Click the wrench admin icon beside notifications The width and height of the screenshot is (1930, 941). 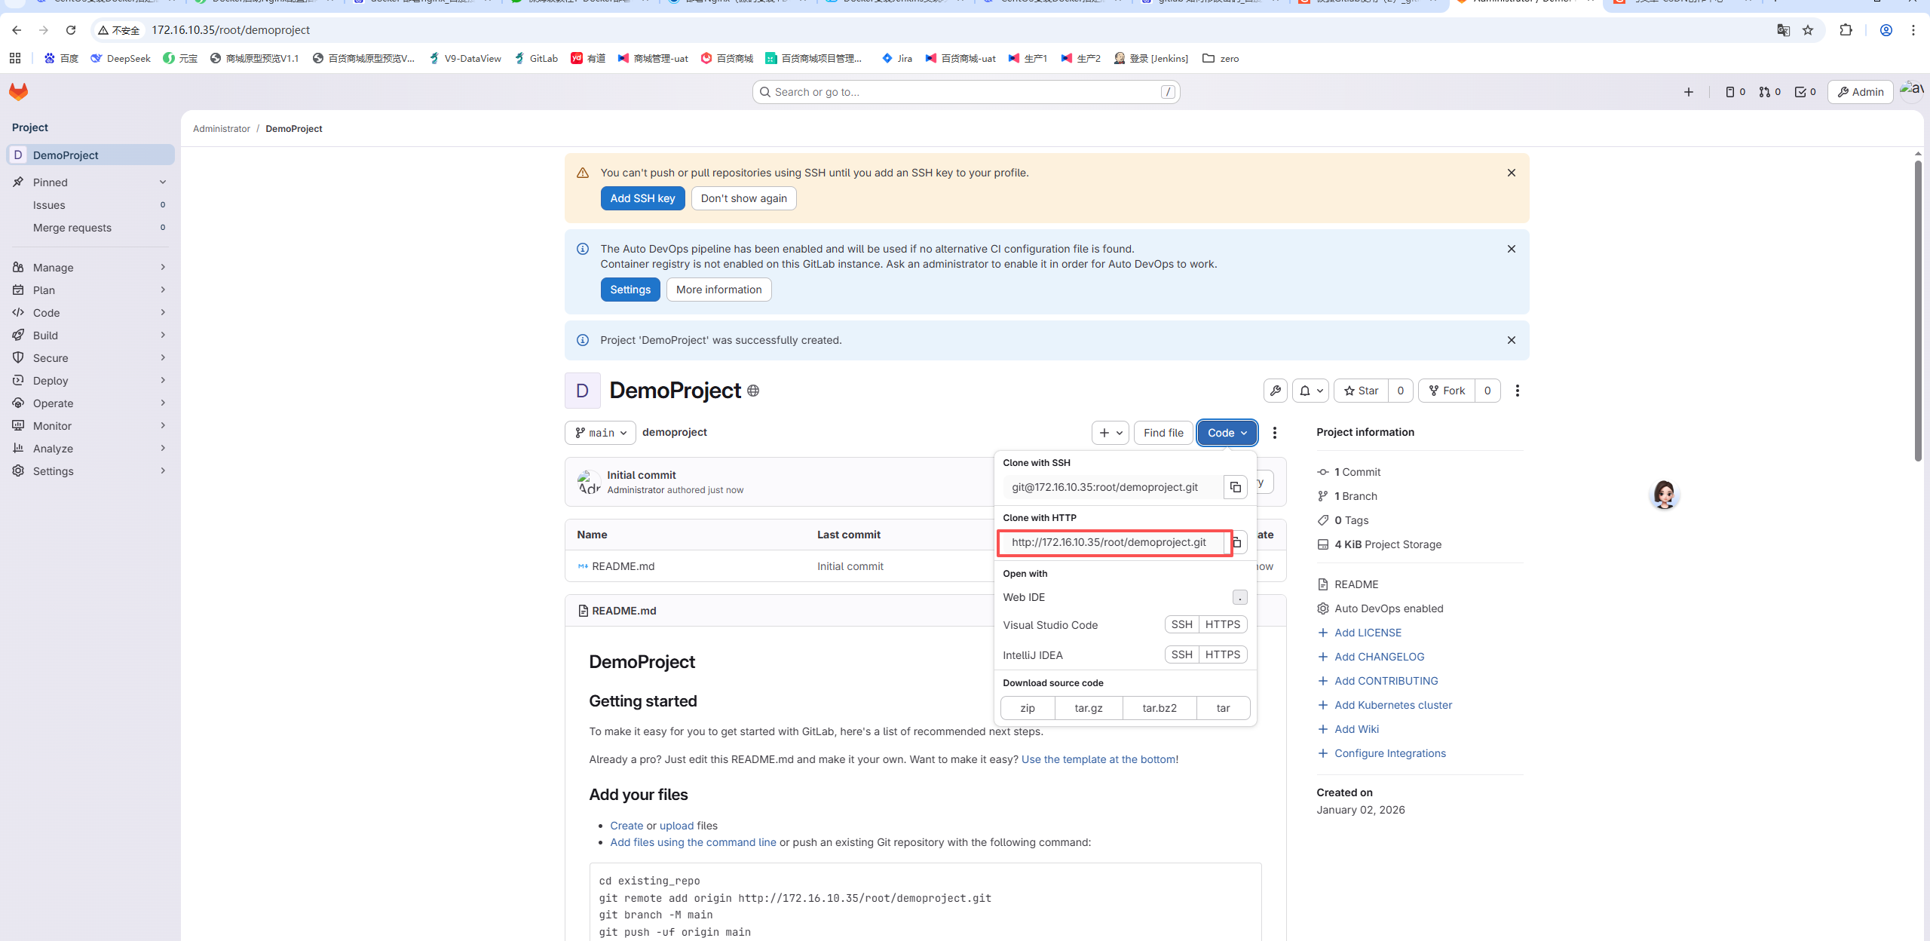1275,391
